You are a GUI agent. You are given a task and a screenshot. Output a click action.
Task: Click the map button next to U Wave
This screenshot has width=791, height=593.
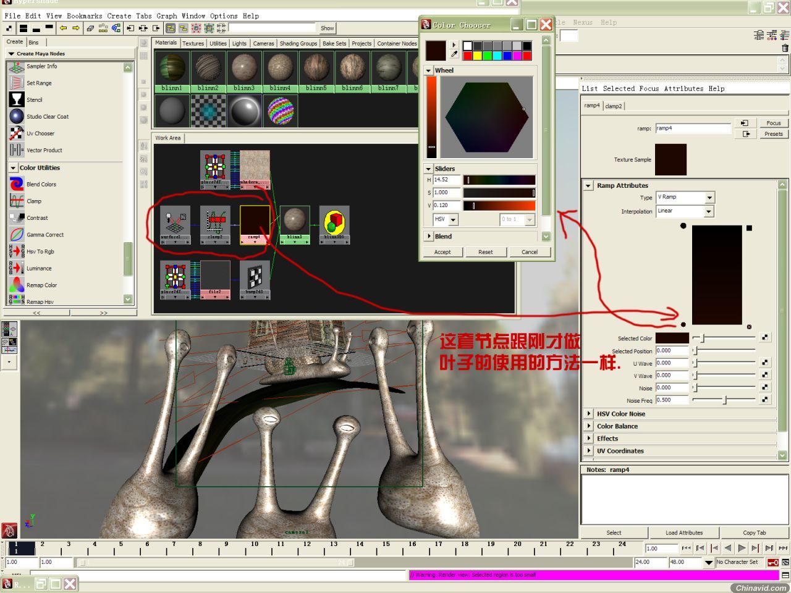pyautogui.click(x=765, y=363)
